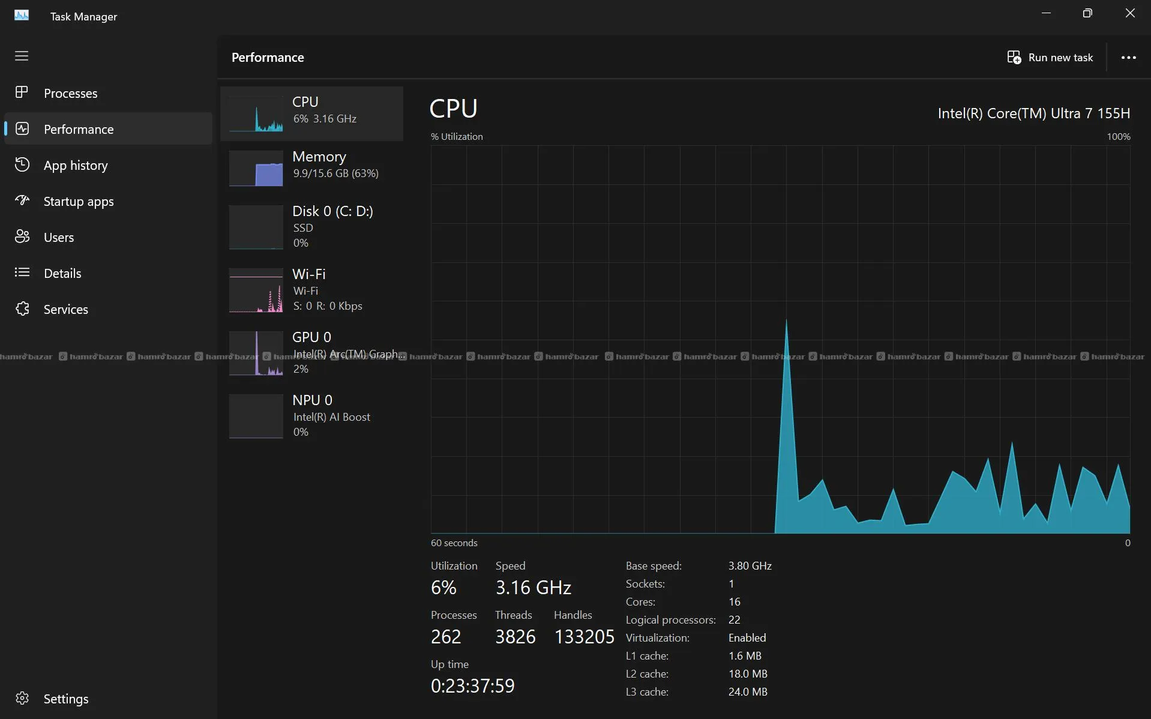Select NPU 0 Intel AI Boost entry

click(x=312, y=417)
